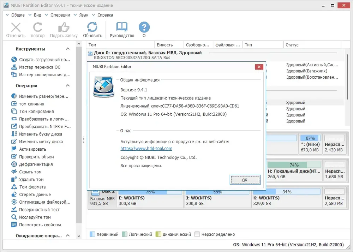Collapse the Операции section

(x=68, y=85)
